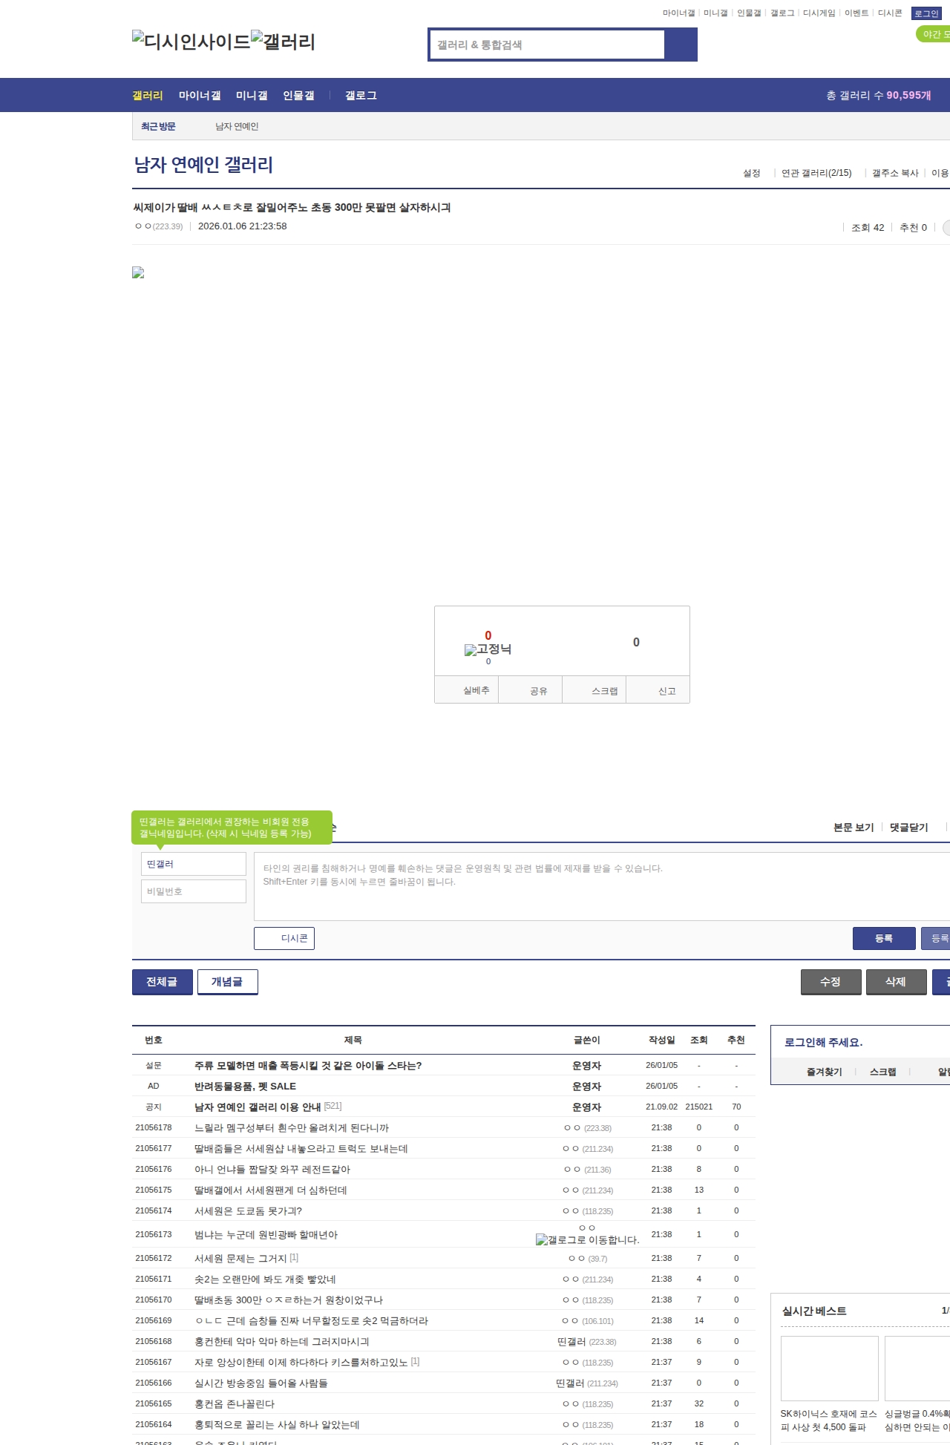950x1445 pixels.
Task: Click the 디시인사이드 logo image
Action: click(191, 42)
